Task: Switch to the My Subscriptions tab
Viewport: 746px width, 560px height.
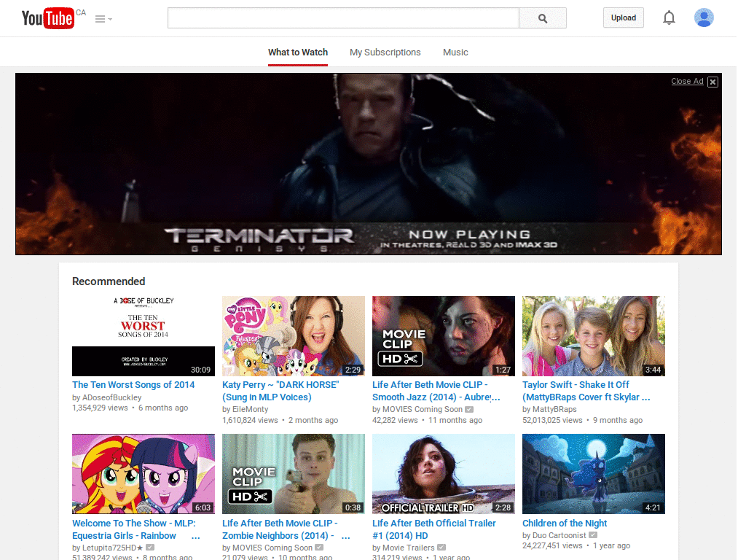Action: click(385, 52)
